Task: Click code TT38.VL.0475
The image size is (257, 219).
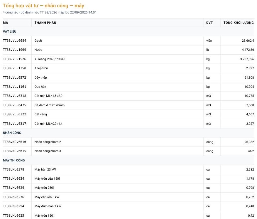Action: pyautogui.click(x=14, y=105)
